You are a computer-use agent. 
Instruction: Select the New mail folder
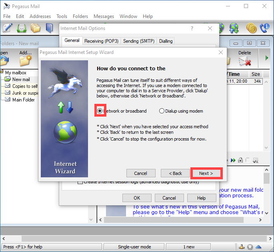[21, 79]
